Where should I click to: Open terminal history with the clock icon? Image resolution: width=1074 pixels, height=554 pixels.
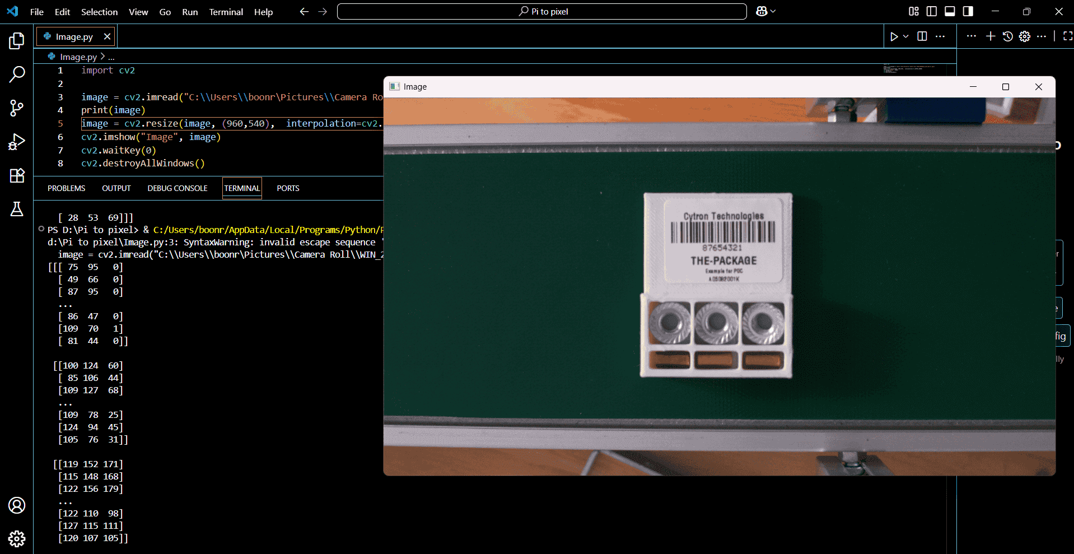tap(1008, 36)
